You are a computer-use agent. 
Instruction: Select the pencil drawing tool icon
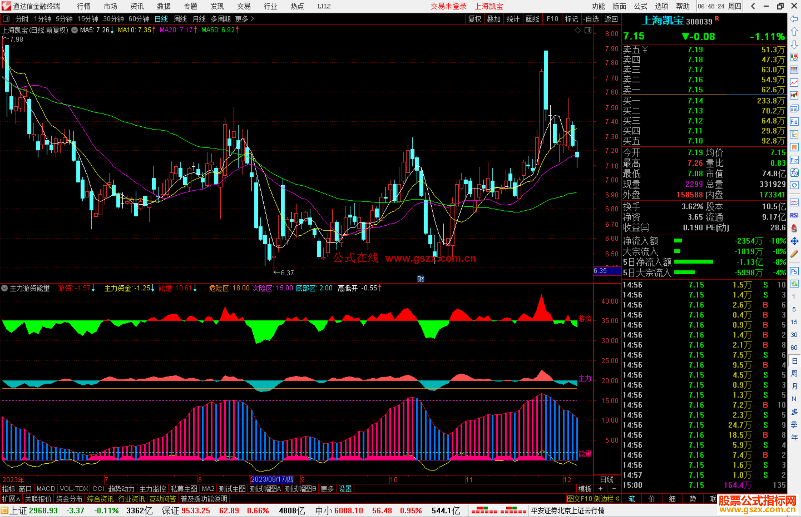tap(794, 254)
